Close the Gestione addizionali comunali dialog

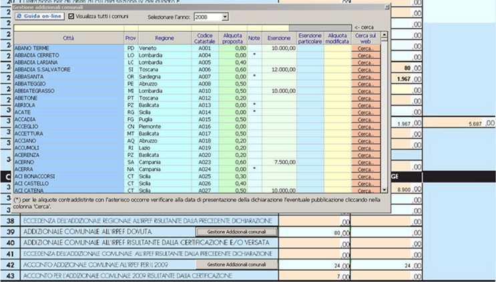point(387,6)
